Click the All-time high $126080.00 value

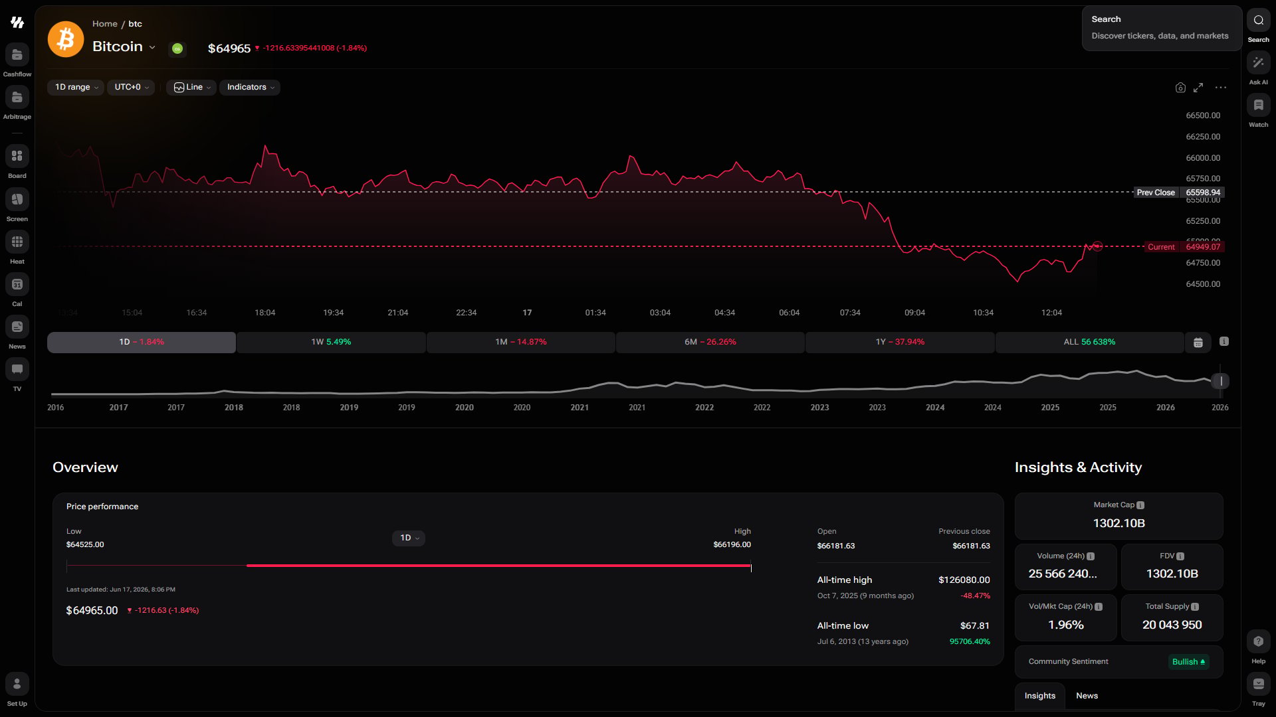coord(964,580)
